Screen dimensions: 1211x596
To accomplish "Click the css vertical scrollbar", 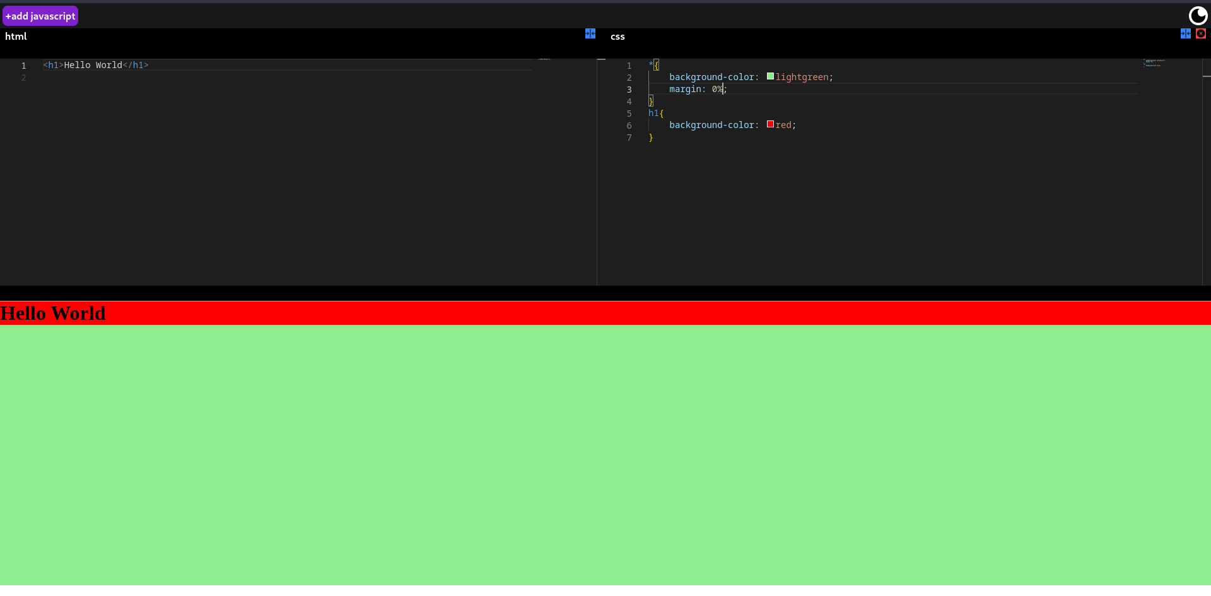I will tap(1207, 172).
